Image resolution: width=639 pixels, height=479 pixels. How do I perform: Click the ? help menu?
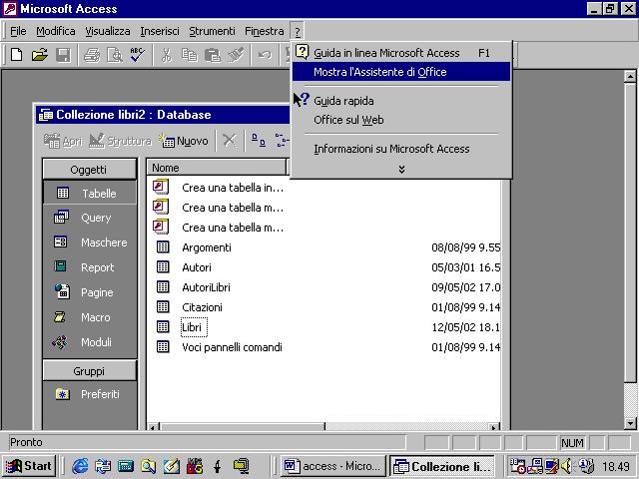point(298,31)
